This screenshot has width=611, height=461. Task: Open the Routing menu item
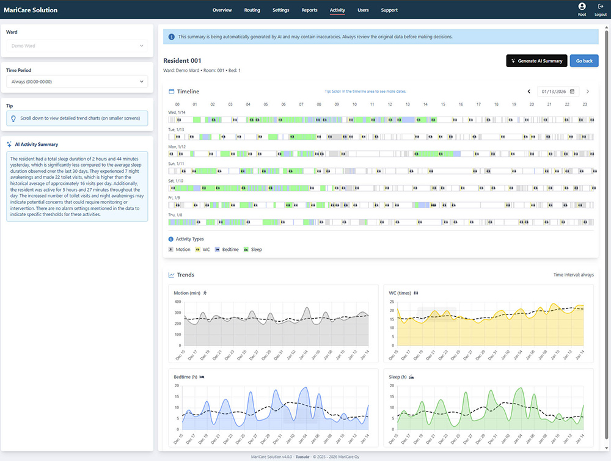(252, 10)
